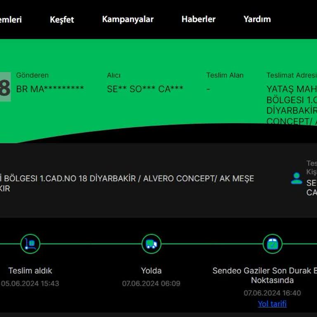The width and height of the screenshot is (317, 317).
Task: Open the Yardım menu
Action: [257, 19]
